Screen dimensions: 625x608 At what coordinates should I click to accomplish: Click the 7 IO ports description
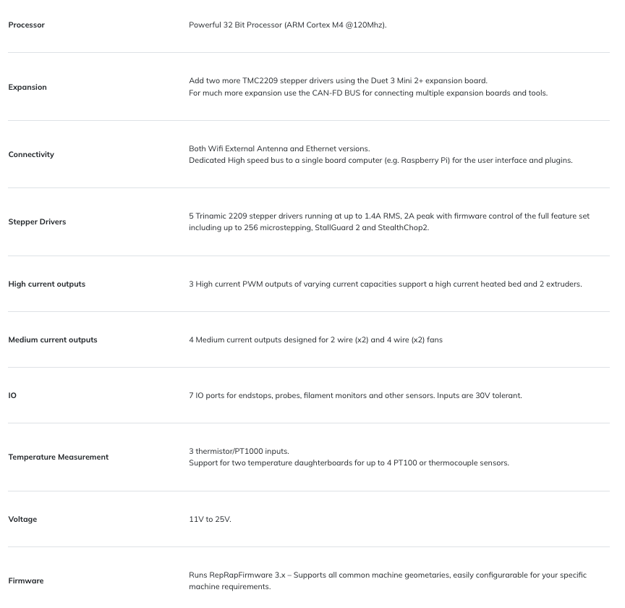(356, 396)
